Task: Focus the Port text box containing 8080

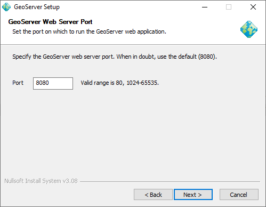Action: 53,83
